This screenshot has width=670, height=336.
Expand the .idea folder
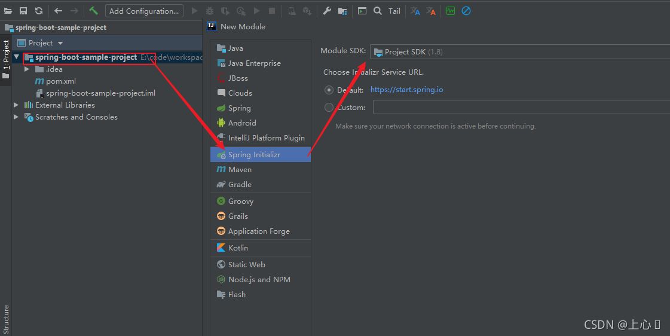(x=27, y=69)
